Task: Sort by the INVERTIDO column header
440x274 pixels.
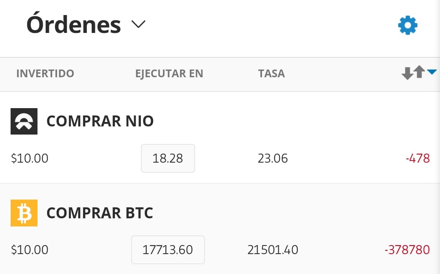Action: pos(45,74)
